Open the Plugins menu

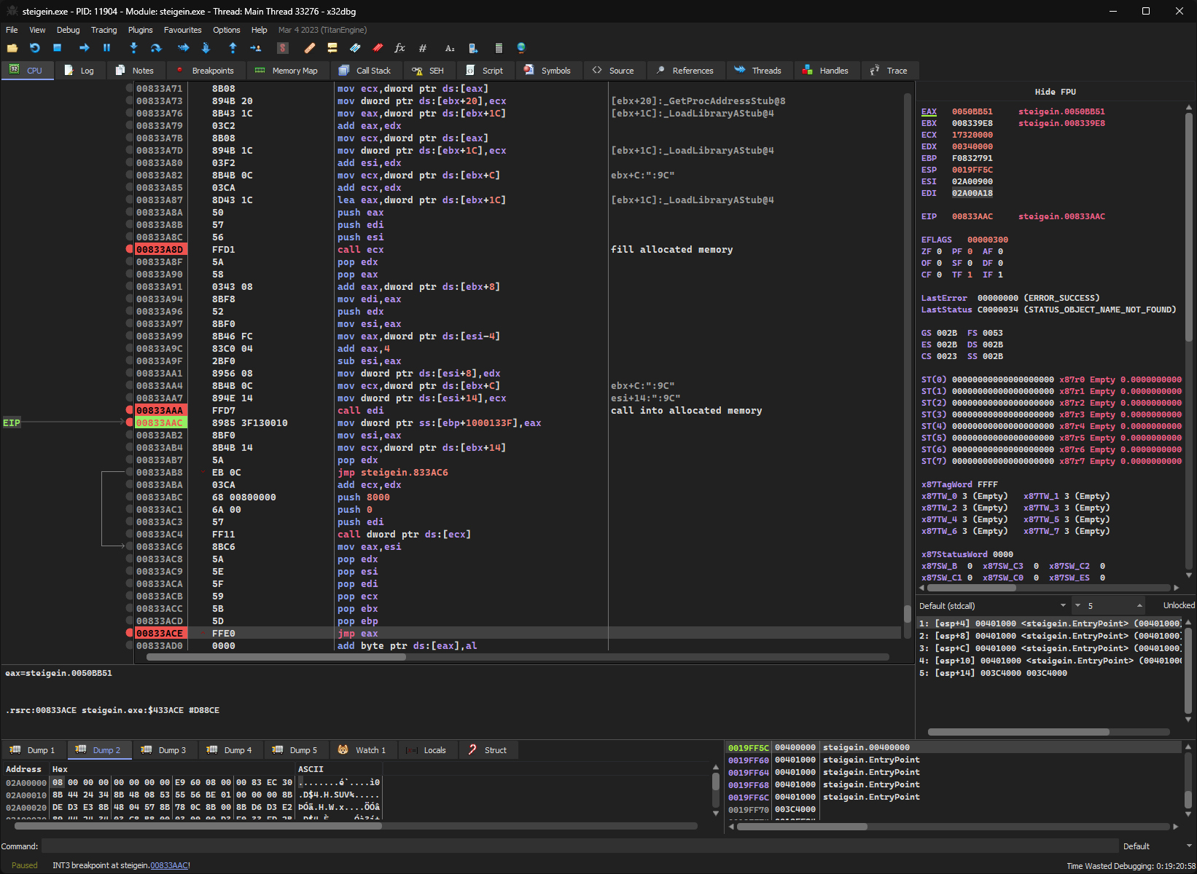click(140, 30)
